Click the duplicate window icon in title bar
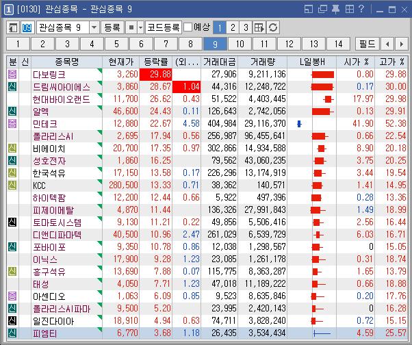412x345 pixels. tap(322, 10)
